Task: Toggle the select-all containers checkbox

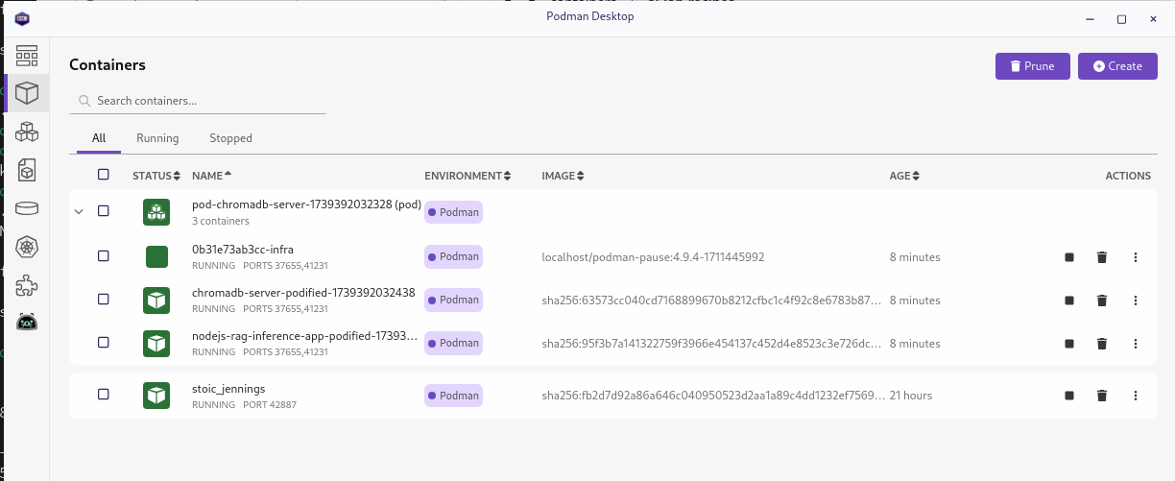Action: pyautogui.click(x=104, y=175)
